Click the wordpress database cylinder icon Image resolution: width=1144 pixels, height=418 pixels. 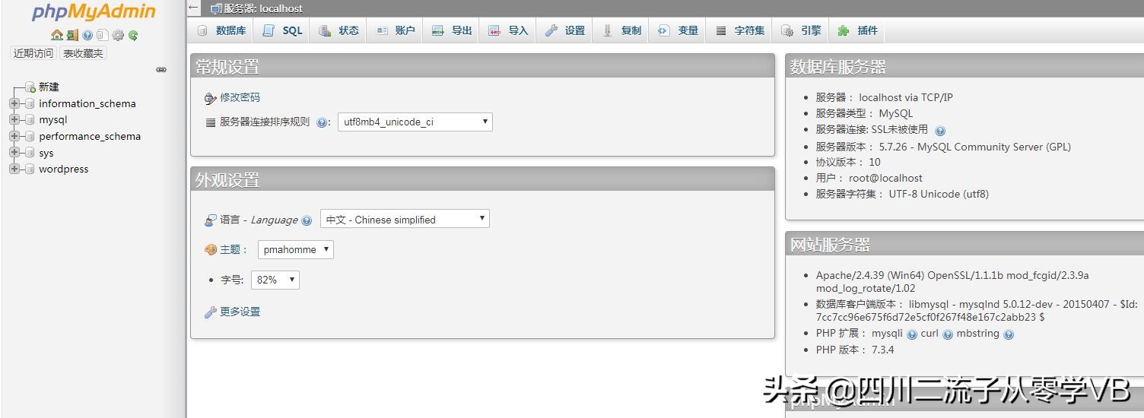[x=30, y=169]
